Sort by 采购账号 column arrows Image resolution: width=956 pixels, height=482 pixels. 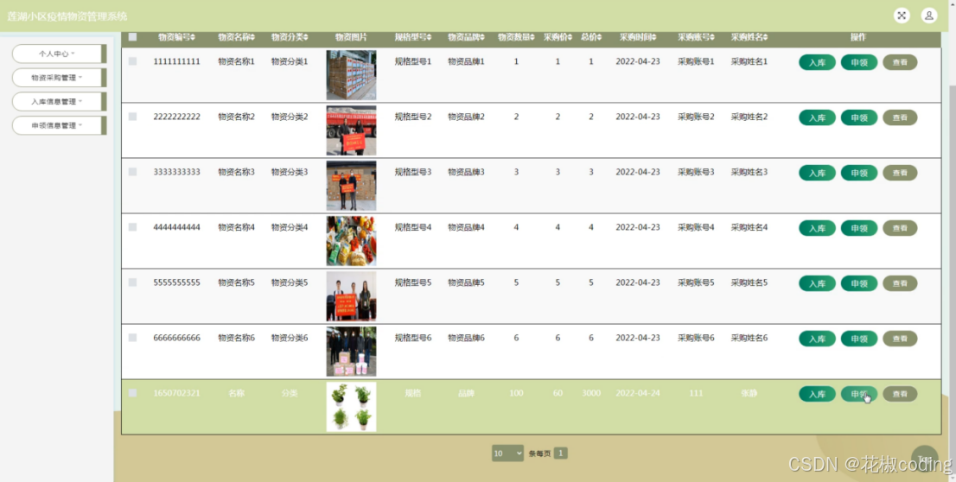(713, 38)
